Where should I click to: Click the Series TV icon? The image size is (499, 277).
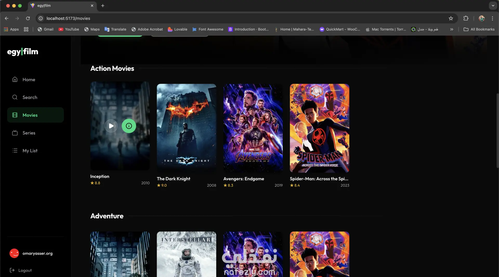tap(15, 133)
